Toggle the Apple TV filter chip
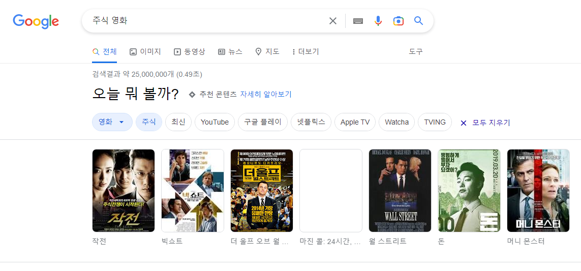 355,122
